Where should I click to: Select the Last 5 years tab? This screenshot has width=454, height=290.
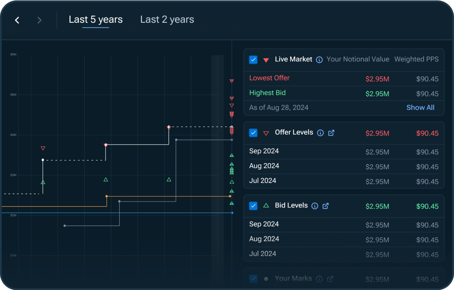coord(96,20)
